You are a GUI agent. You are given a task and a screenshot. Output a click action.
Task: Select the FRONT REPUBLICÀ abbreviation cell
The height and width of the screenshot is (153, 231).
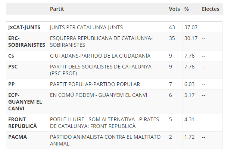click(x=22, y=123)
